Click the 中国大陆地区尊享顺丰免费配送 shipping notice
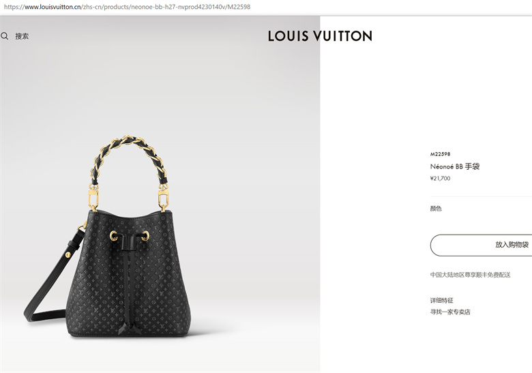Screen dimensions: 532x373 coord(470,275)
